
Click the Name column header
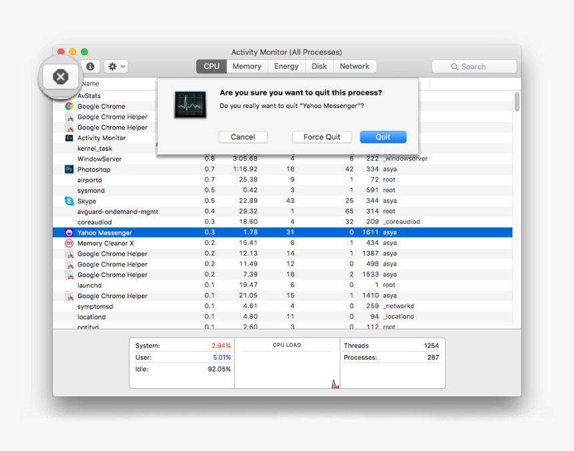tap(90, 84)
